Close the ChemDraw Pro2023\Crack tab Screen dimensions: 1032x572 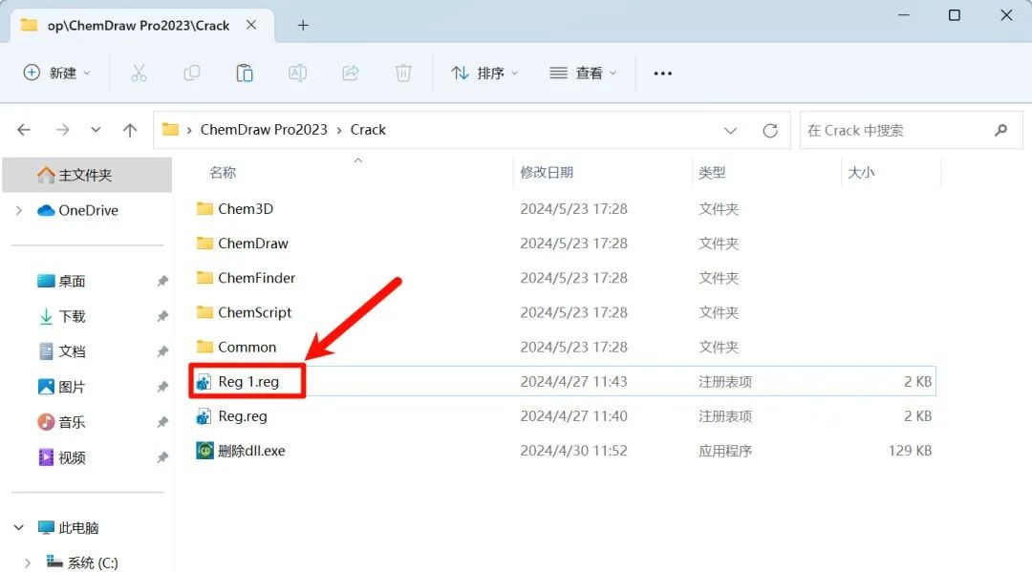(251, 25)
